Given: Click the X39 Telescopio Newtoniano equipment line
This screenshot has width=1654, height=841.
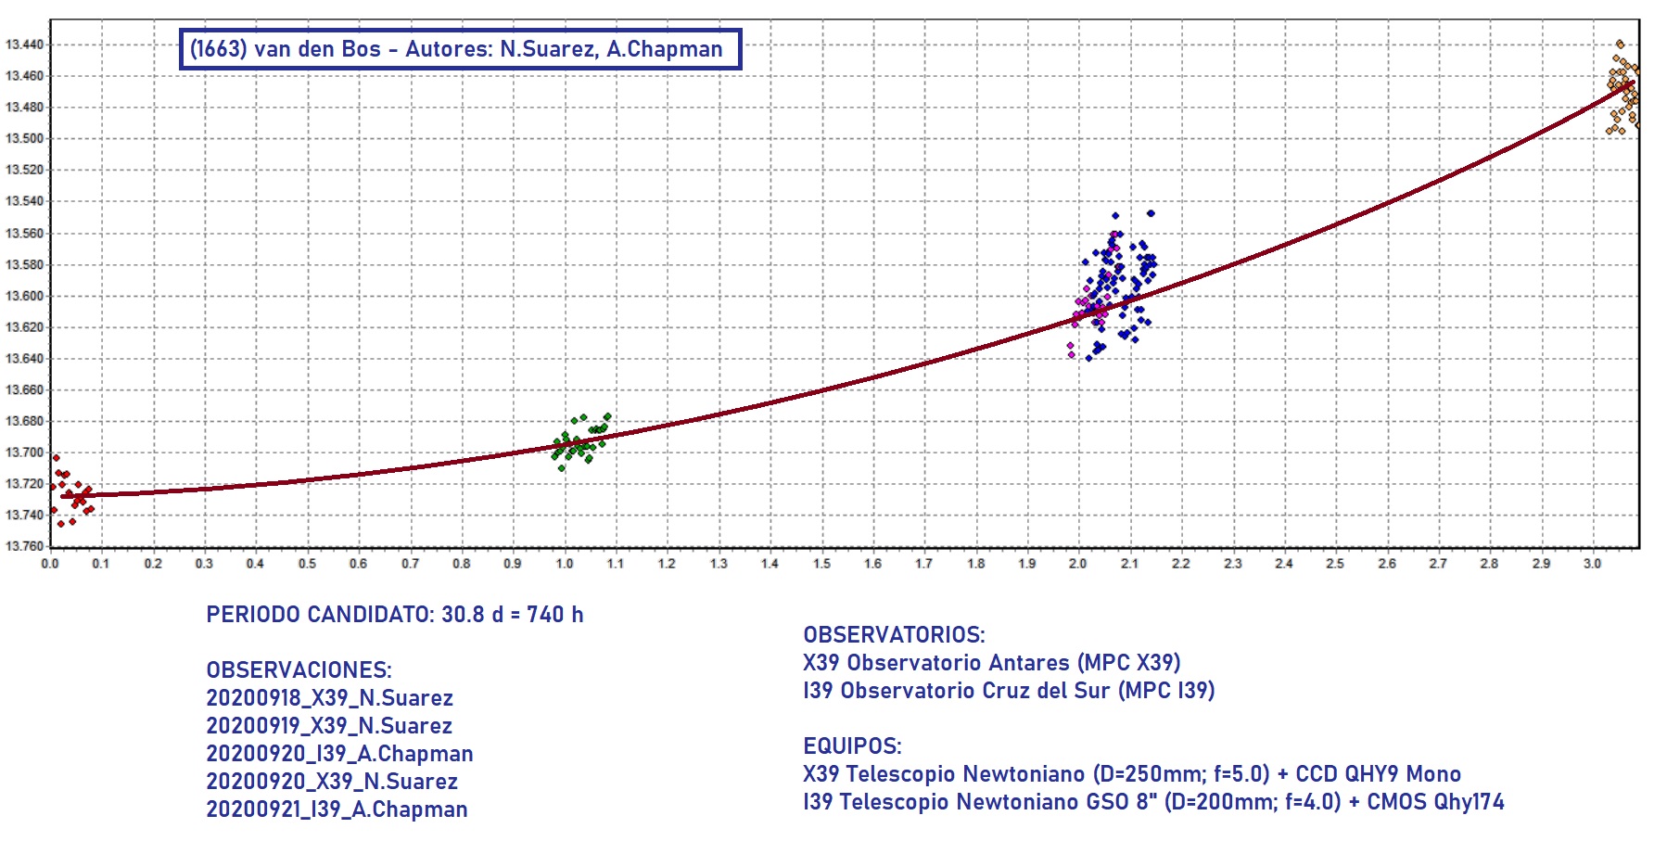Looking at the screenshot, I should (x=1131, y=774).
